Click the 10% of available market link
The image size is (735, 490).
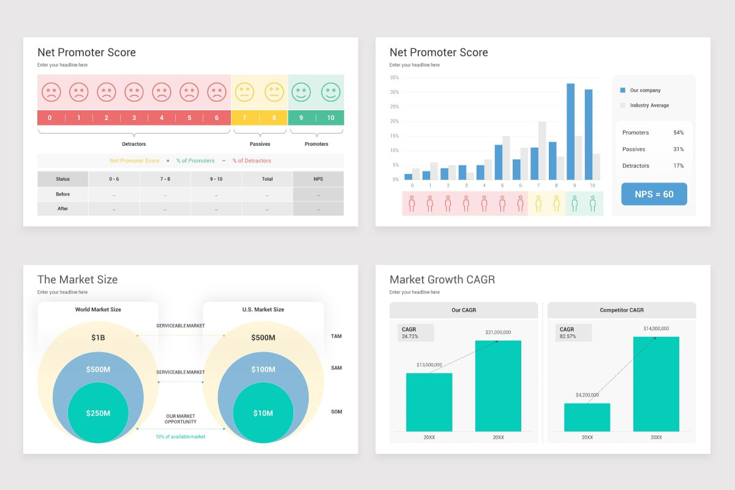(181, 437)
